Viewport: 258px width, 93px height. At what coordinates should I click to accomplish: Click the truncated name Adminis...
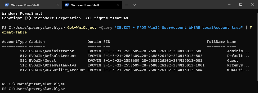click(238, 51)
